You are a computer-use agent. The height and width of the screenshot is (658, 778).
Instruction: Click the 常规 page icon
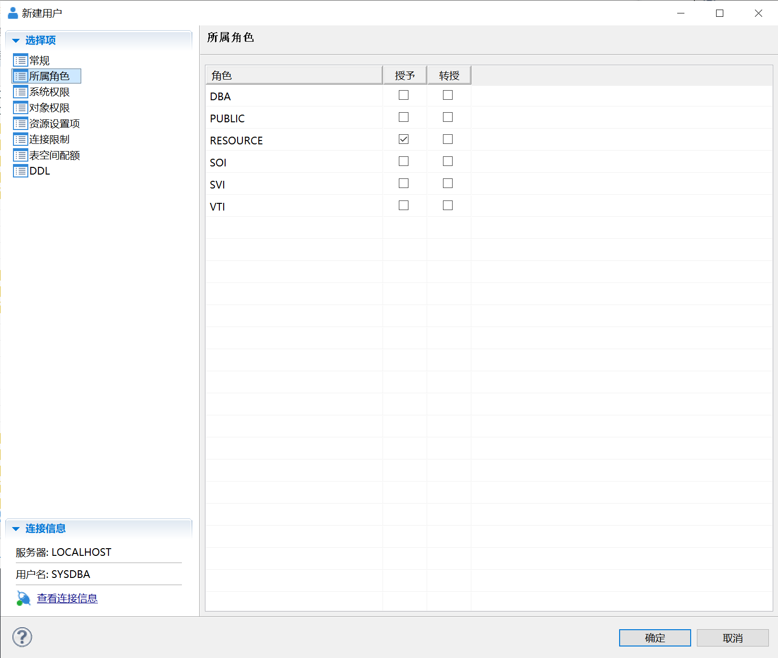click(20, 60)
